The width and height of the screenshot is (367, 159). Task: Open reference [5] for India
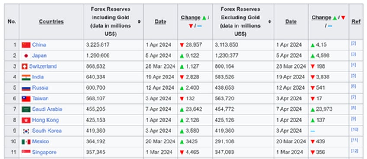(x=354, y=75)
